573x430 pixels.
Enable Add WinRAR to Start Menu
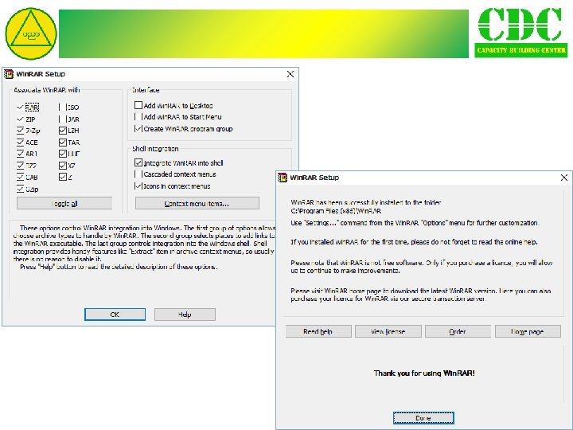[138, 117]
